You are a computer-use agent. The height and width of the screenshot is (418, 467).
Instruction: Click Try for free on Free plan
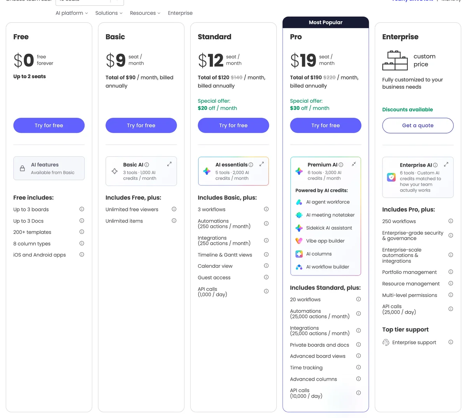pyautogui.click(x=49, y=125)
